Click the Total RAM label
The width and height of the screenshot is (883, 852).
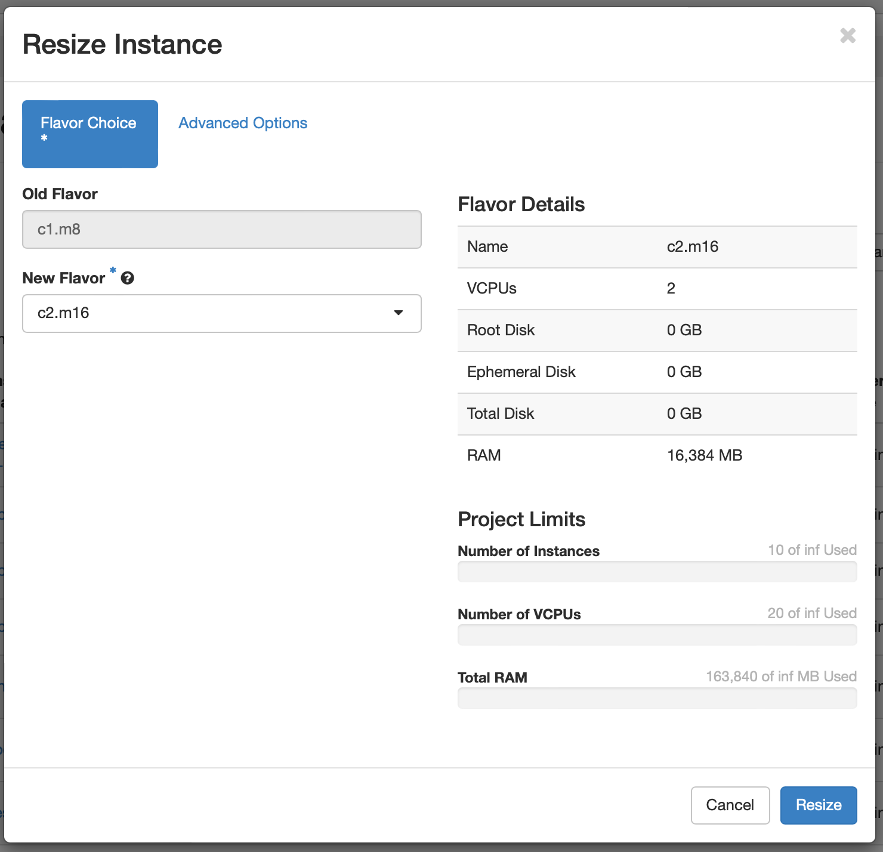(x=492, y=677)
